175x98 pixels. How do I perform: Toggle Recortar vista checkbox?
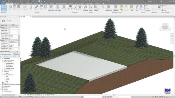(10, 29)
